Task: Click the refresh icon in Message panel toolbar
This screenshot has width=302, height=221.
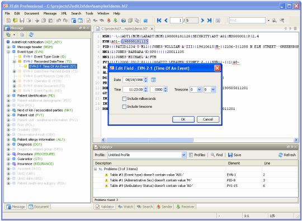Action: [x=31, y=35]
